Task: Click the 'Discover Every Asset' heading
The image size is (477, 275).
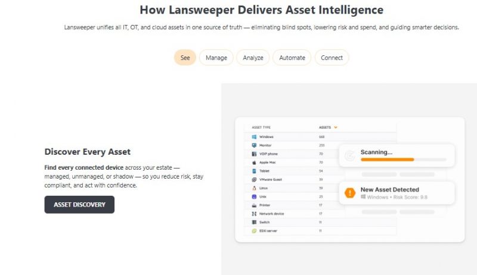Action: click(x=87, y=151)
